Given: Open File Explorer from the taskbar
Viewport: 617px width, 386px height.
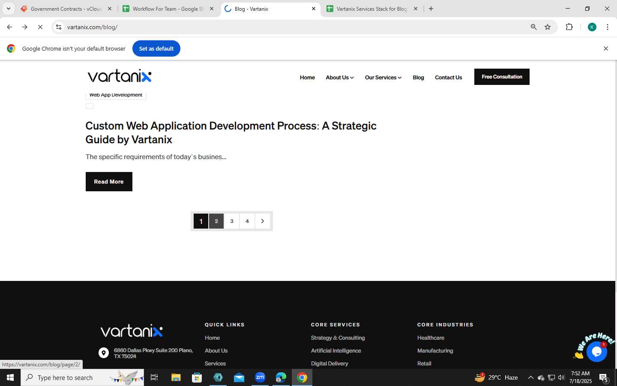Looking at the screenshot, I should tap(176, 377).
